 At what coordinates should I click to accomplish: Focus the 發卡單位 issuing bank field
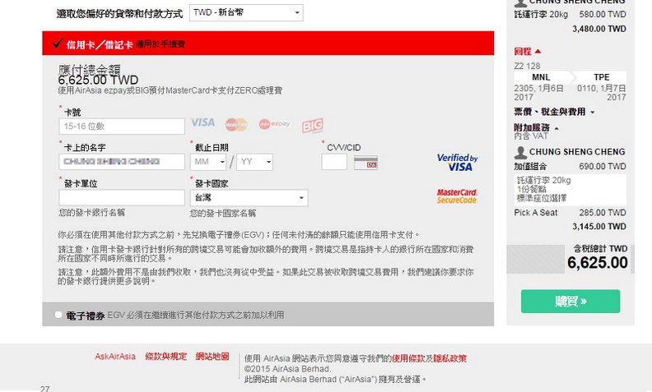pos(122,198)
